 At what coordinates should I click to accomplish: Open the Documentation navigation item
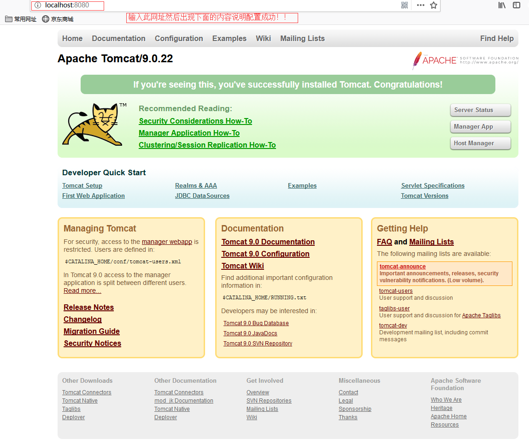tap(118, 38)
